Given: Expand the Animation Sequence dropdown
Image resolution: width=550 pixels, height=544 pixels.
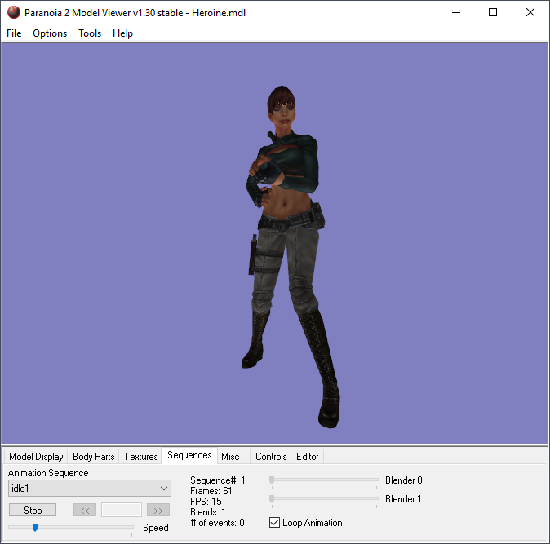Looking at the screenshot, I should point(90,489).
